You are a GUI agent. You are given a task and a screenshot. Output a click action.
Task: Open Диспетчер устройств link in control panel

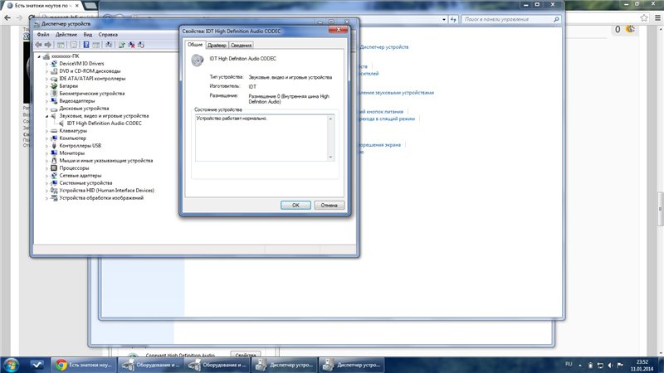tap(384, 47)
